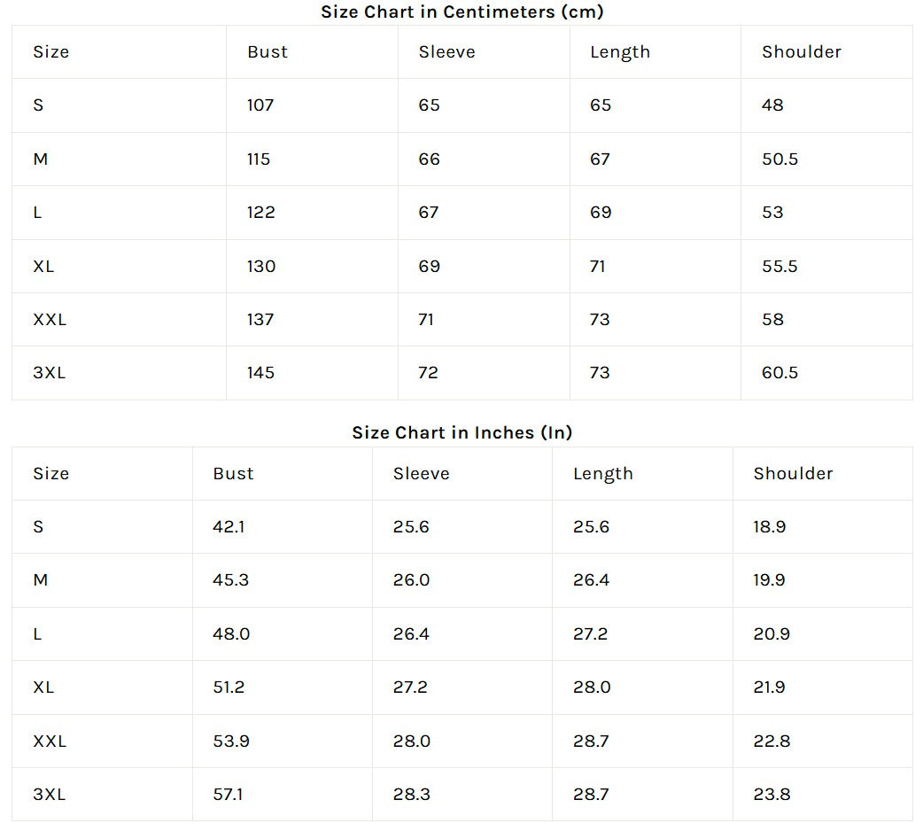Click the 'Size Chart in Inches (In)' title
923x831 pixels.
[x=461, y=432]
